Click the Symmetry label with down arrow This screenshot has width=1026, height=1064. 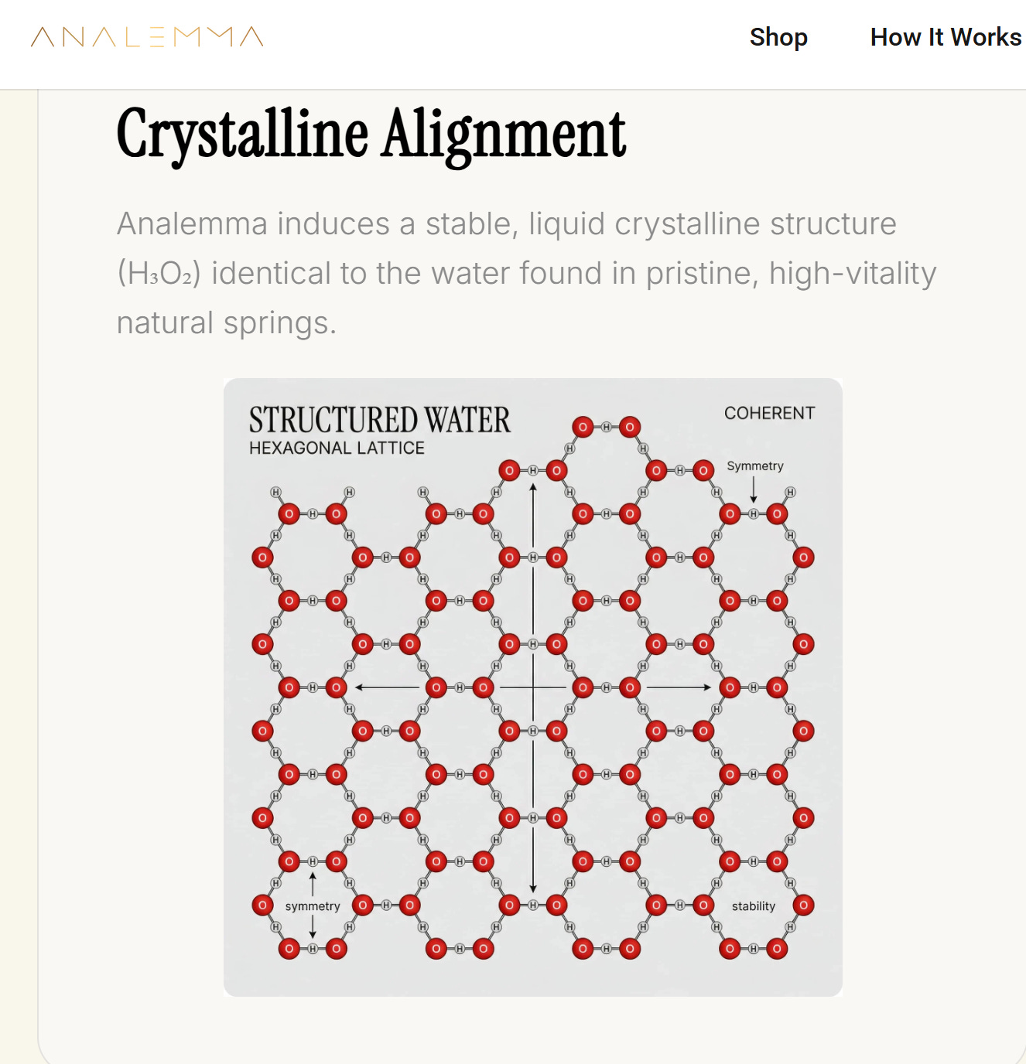point(755,466)
